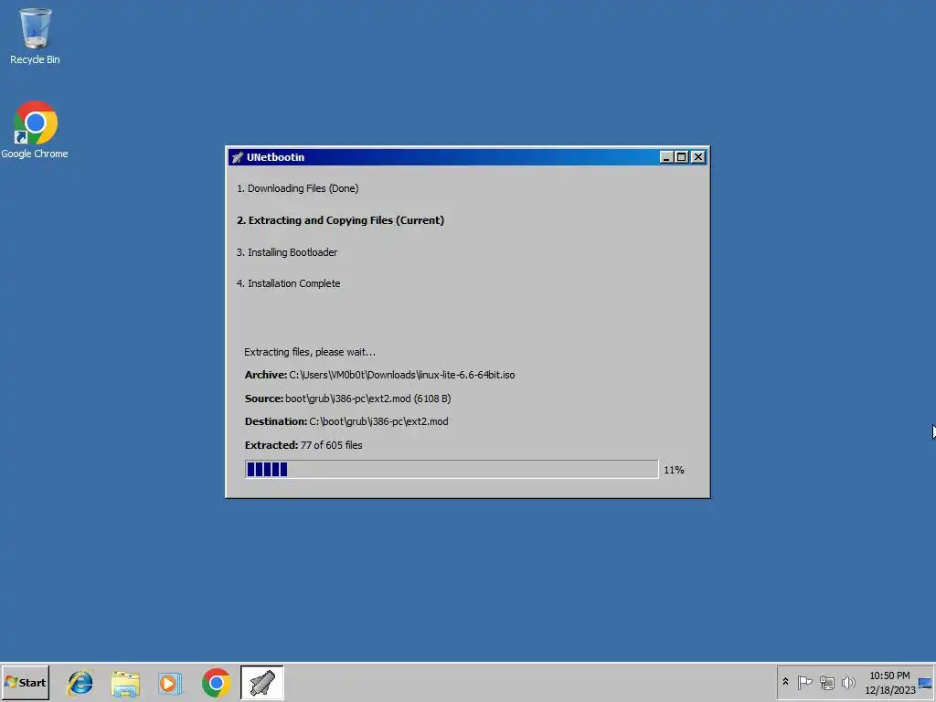Maximize the UNetbootin window

[681, 157]
